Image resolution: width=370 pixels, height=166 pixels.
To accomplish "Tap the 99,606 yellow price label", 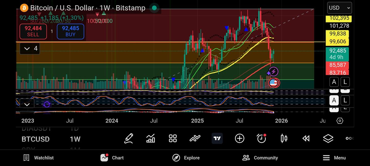I will tap(337, 41).
